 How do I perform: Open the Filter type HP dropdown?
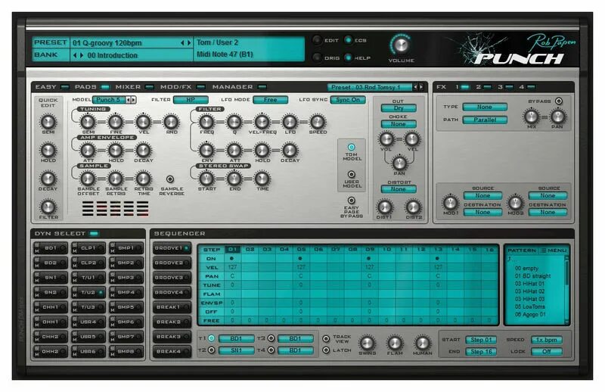[x=191, y=100]
